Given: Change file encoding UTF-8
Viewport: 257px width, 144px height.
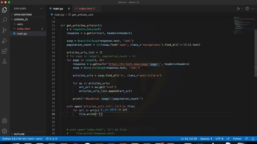Looking at the screenshot, I should (x=219, y=139).
